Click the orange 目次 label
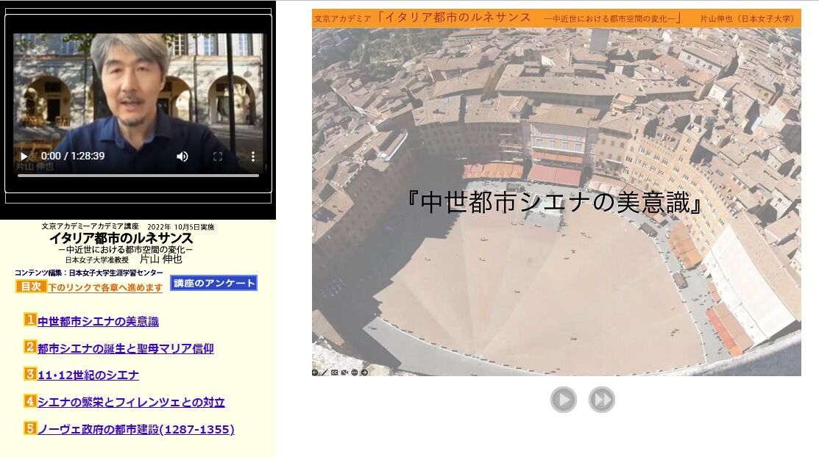 (31, 286)
